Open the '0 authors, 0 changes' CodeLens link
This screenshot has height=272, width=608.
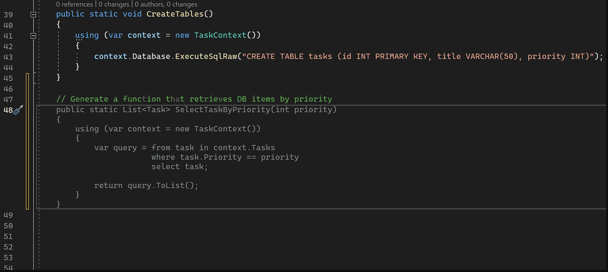pos(166,4)
